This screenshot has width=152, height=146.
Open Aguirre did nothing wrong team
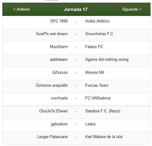(107, 60)
